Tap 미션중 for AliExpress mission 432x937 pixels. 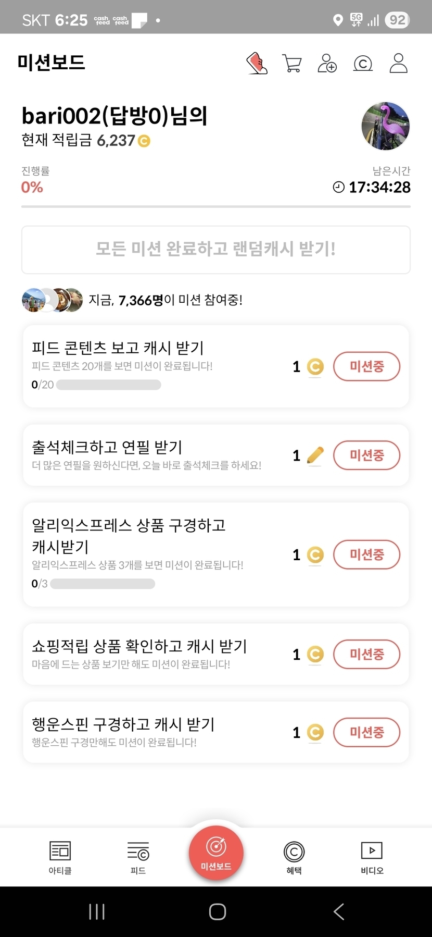pyautogui.click(x=366, y=554)
